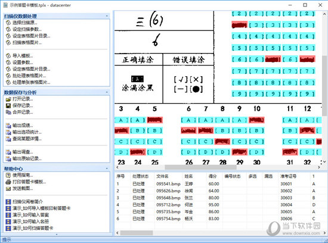The image size is (328, 243).
Task: Click the 发送截图 link
Action: pos(23,188)
